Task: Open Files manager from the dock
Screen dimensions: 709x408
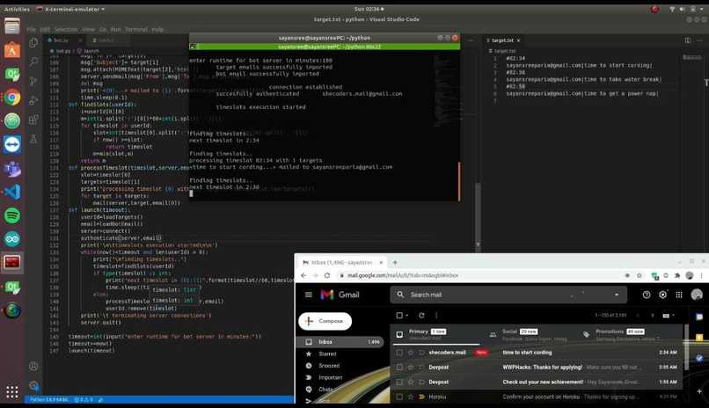Action: [x=12, y=26]
